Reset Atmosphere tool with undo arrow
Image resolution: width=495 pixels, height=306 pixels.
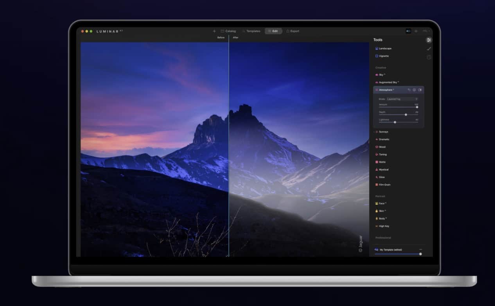pos(409,90)
